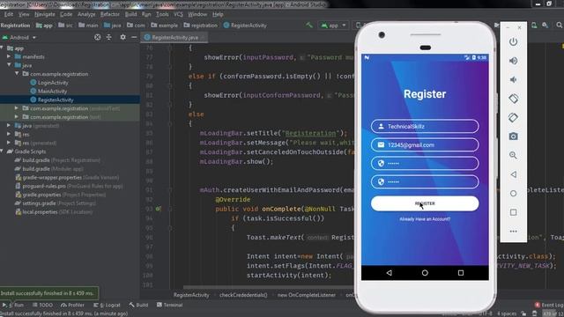Rotate emulator right with the second rotate icon

(513, 117)
